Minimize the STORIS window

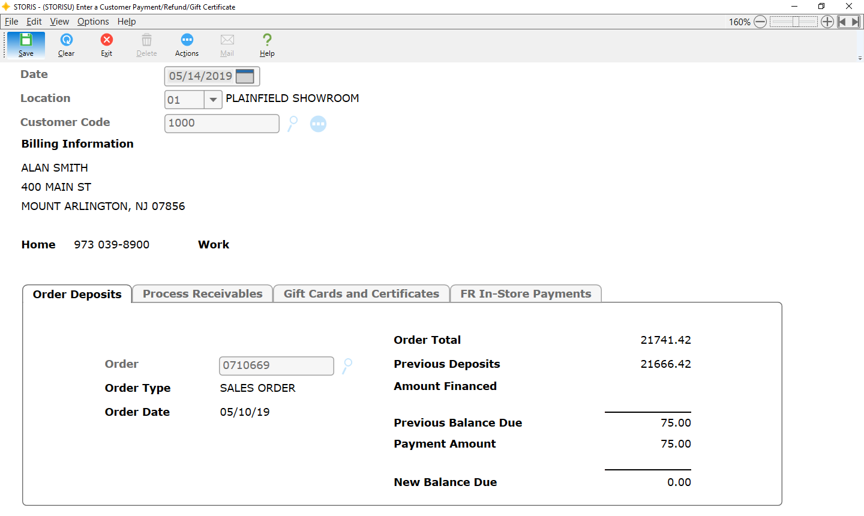pos(794,6)
